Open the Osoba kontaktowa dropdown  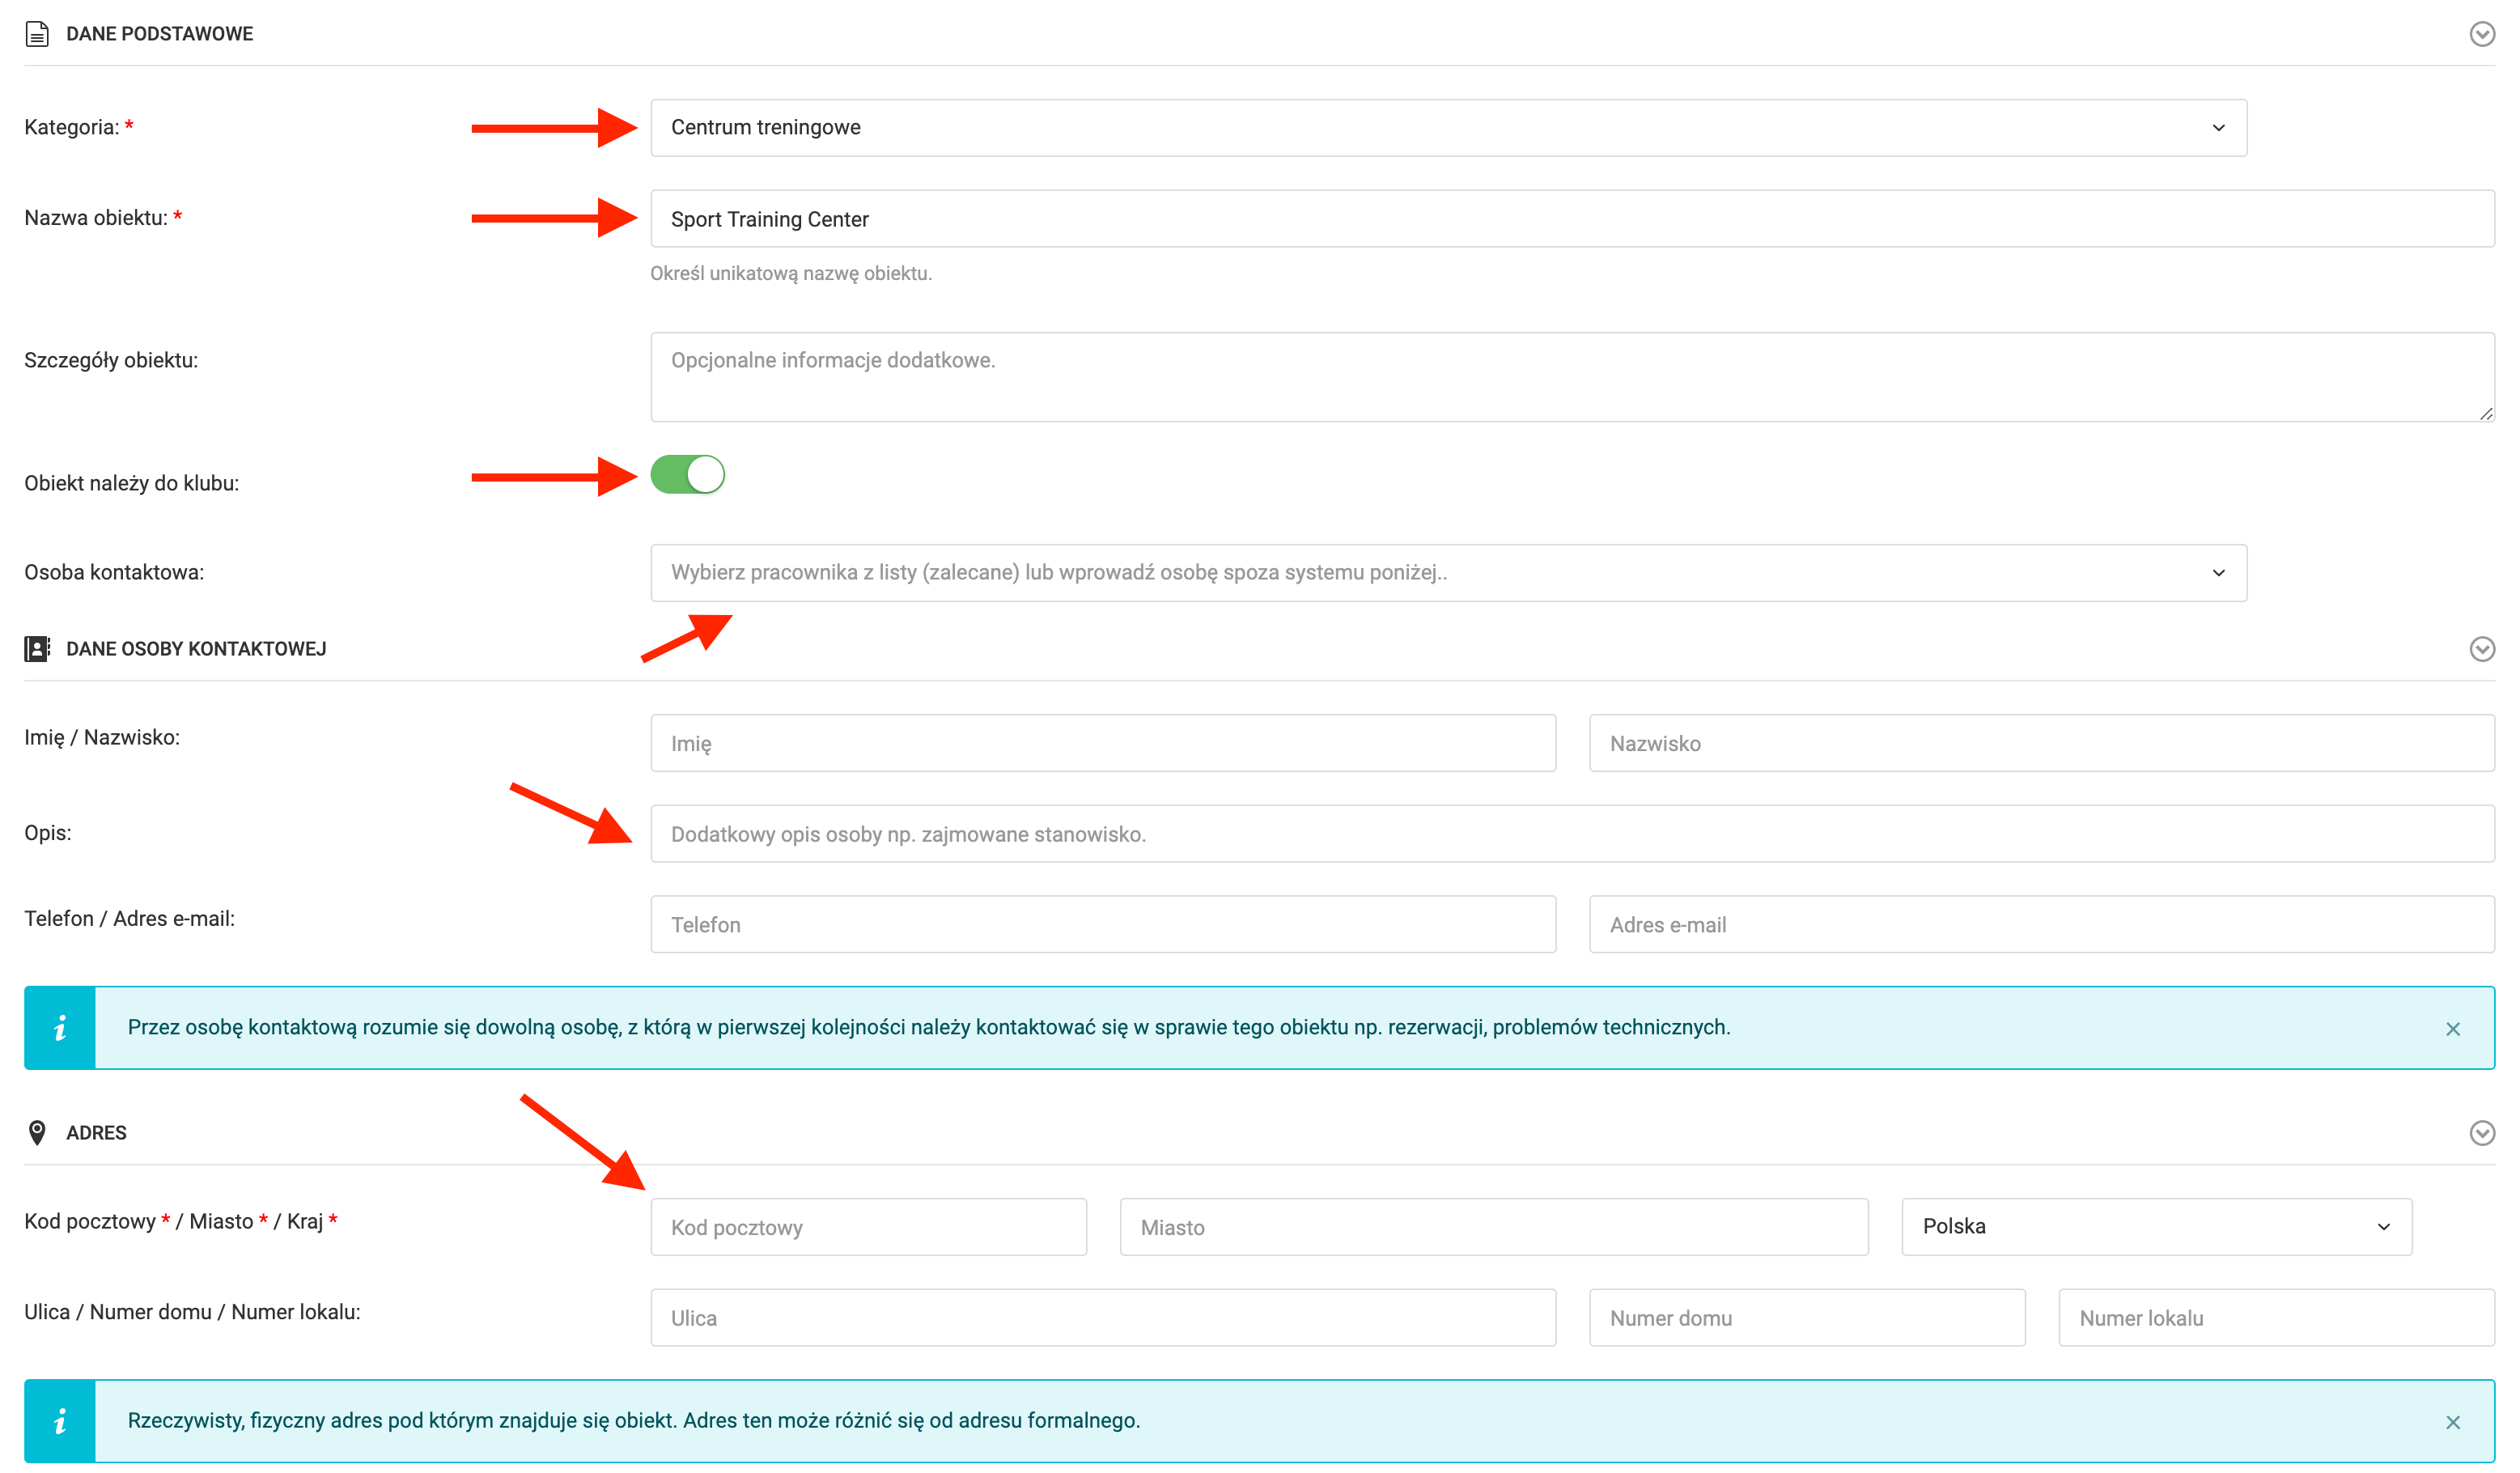click(1448, 573)
